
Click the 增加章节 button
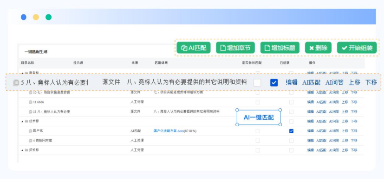pyautogui.click(x=235, y=48)
